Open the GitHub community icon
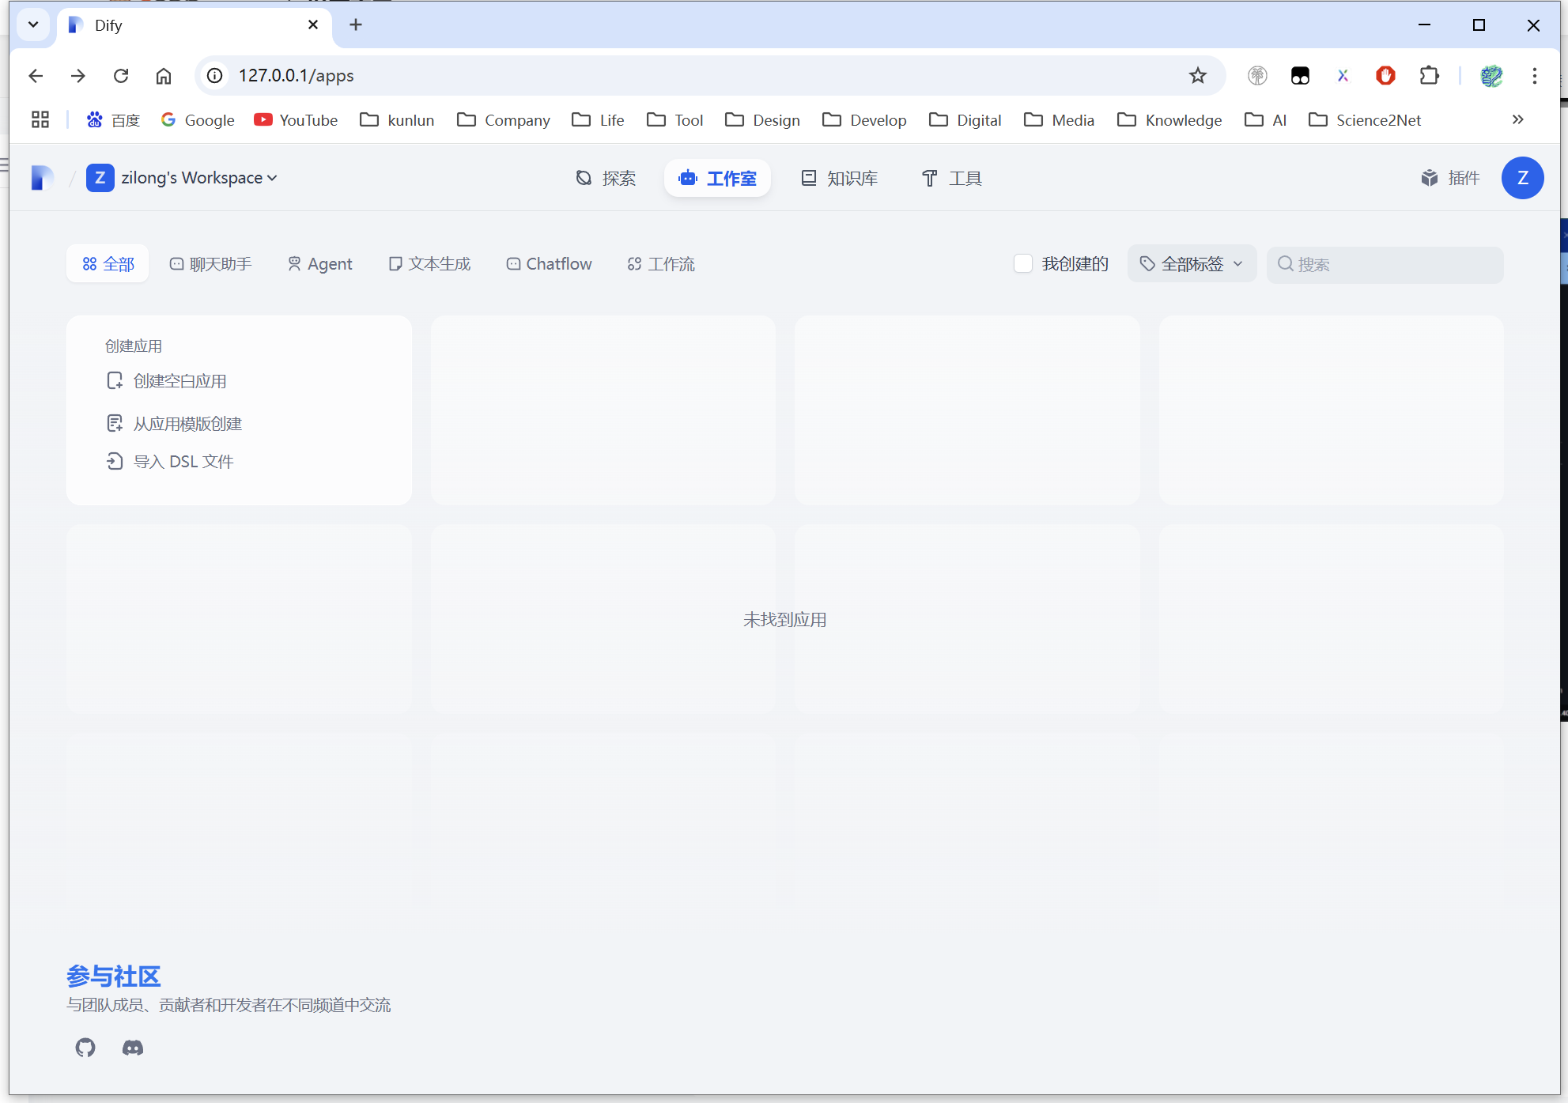 85,1048
